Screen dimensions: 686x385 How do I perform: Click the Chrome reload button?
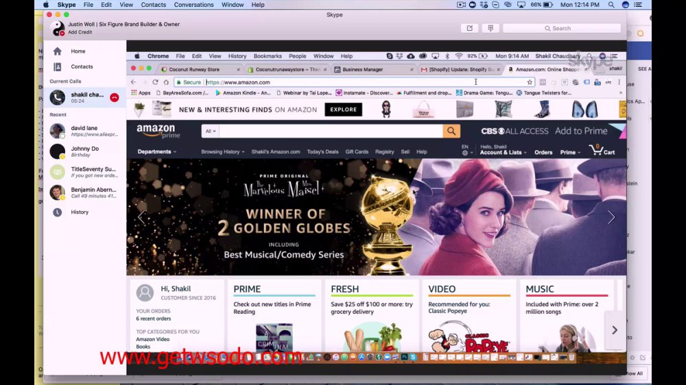pos(155,82)
